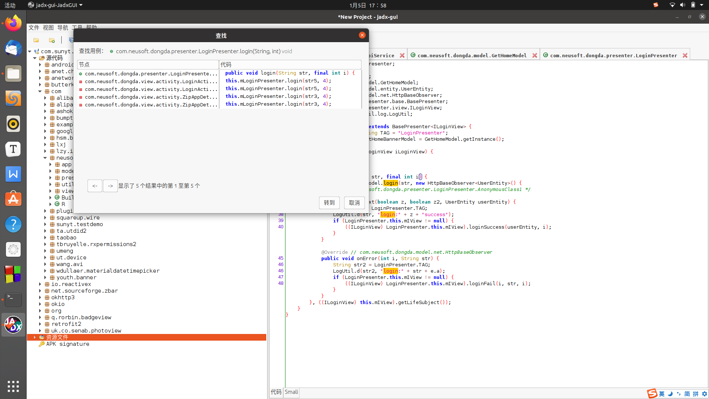709x399 pixels.
Task: Expand the 'umeng' package node
Action: [x=45, y=251]
